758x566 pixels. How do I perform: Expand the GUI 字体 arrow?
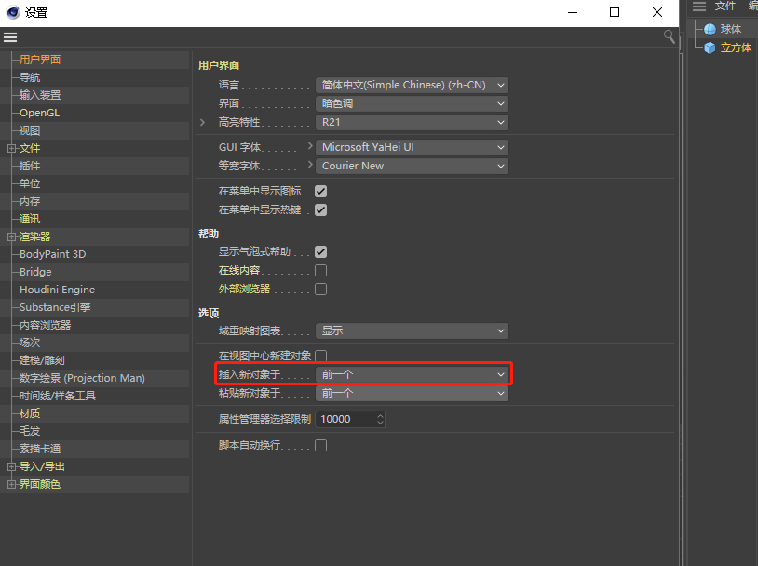[310, 146]
